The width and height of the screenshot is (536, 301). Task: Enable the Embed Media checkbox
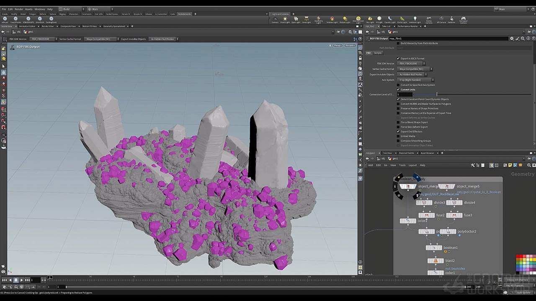tap(398, 136)
